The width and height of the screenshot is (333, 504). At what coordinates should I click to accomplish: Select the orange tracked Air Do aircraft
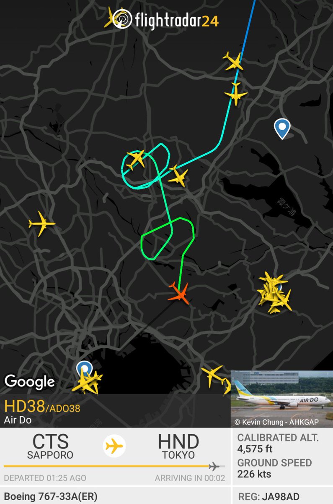click(x=179, y=293)
